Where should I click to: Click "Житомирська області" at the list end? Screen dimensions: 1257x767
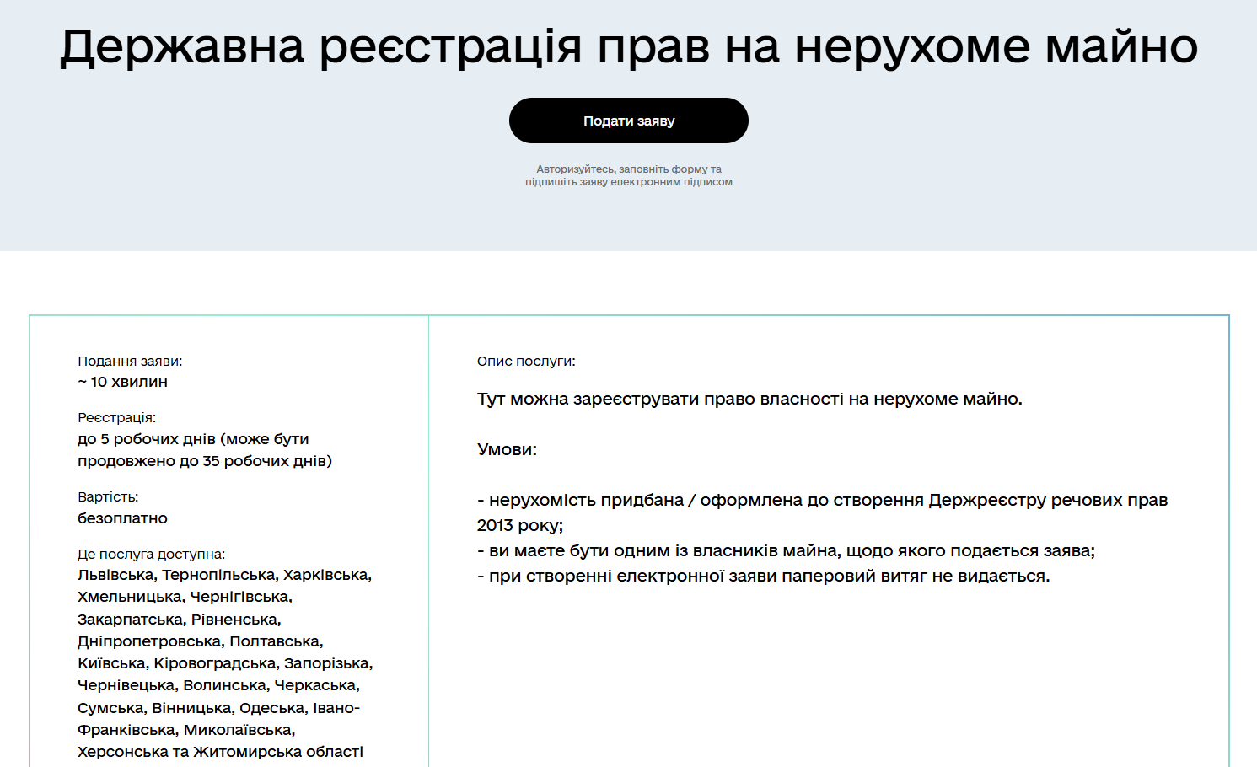point(278,752)
